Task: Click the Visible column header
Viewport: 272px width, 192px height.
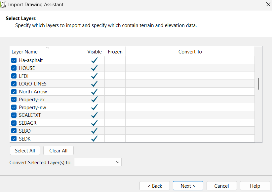Action: 95,52
